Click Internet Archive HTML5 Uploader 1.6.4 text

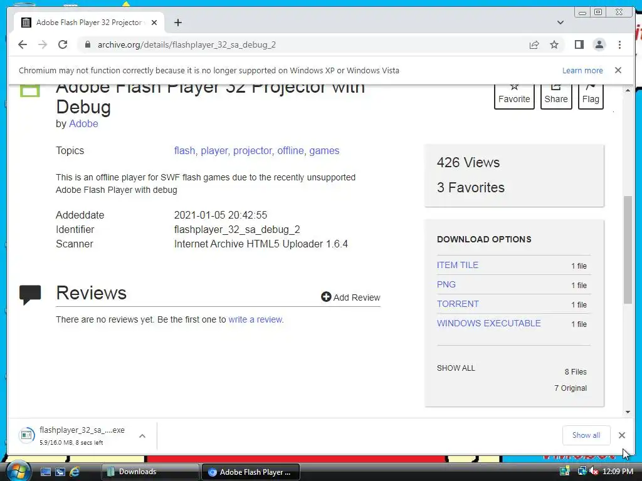coord(261,244)
